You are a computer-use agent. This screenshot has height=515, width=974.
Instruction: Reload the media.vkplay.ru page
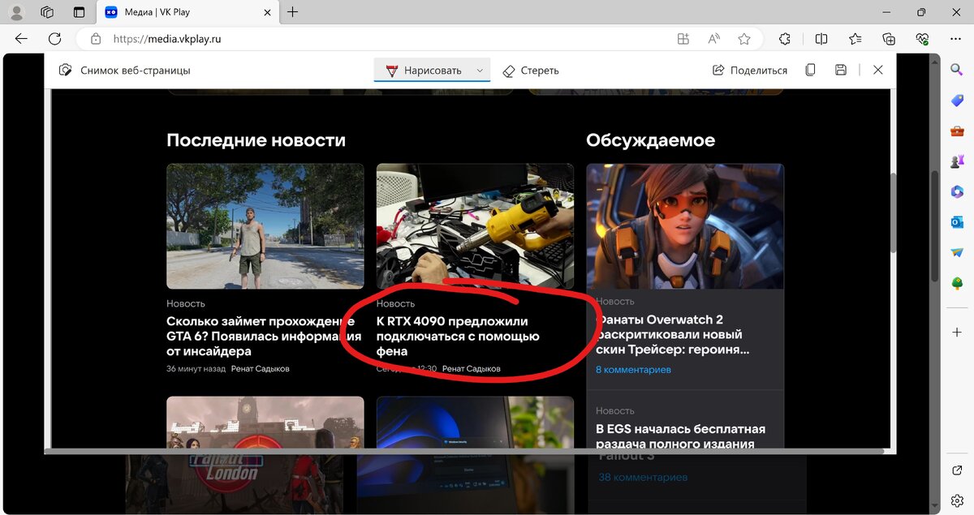pos(54,38)
